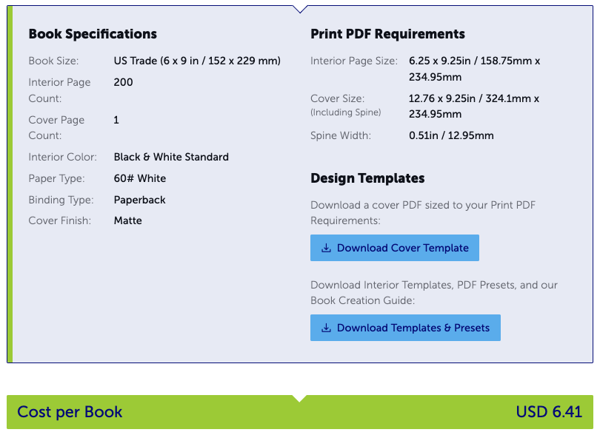Click the Print PDF Requirements heading
This screenshot has width=600, height=435.
(x=387, y=34)
